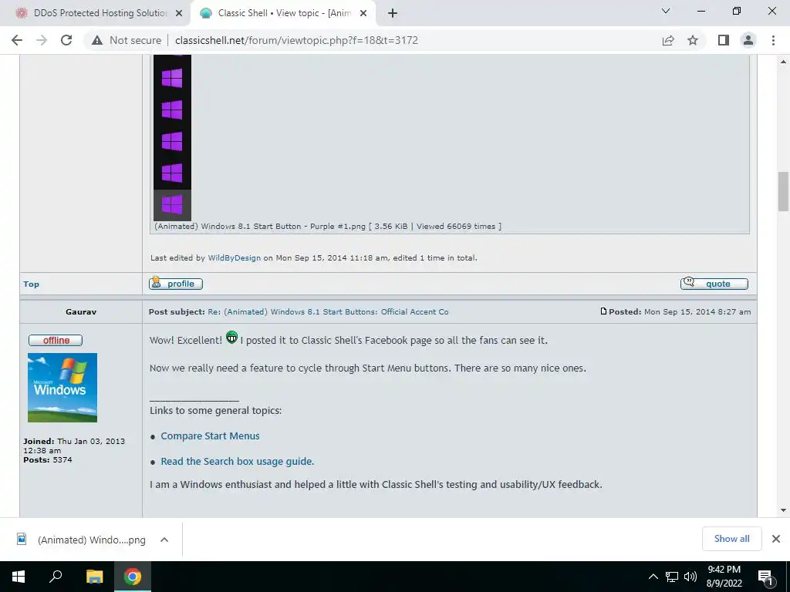Image resolution: width=790 pixels, height=592 pixels.
Task: Click the network tray icon
Action: (672, 577)
